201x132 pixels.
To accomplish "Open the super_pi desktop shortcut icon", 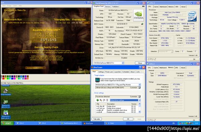I will (6, 115).
